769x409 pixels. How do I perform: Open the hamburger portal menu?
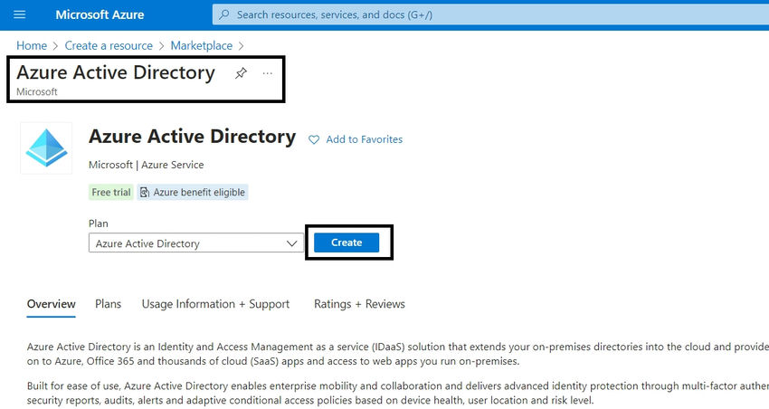click(x=20, y=14)
